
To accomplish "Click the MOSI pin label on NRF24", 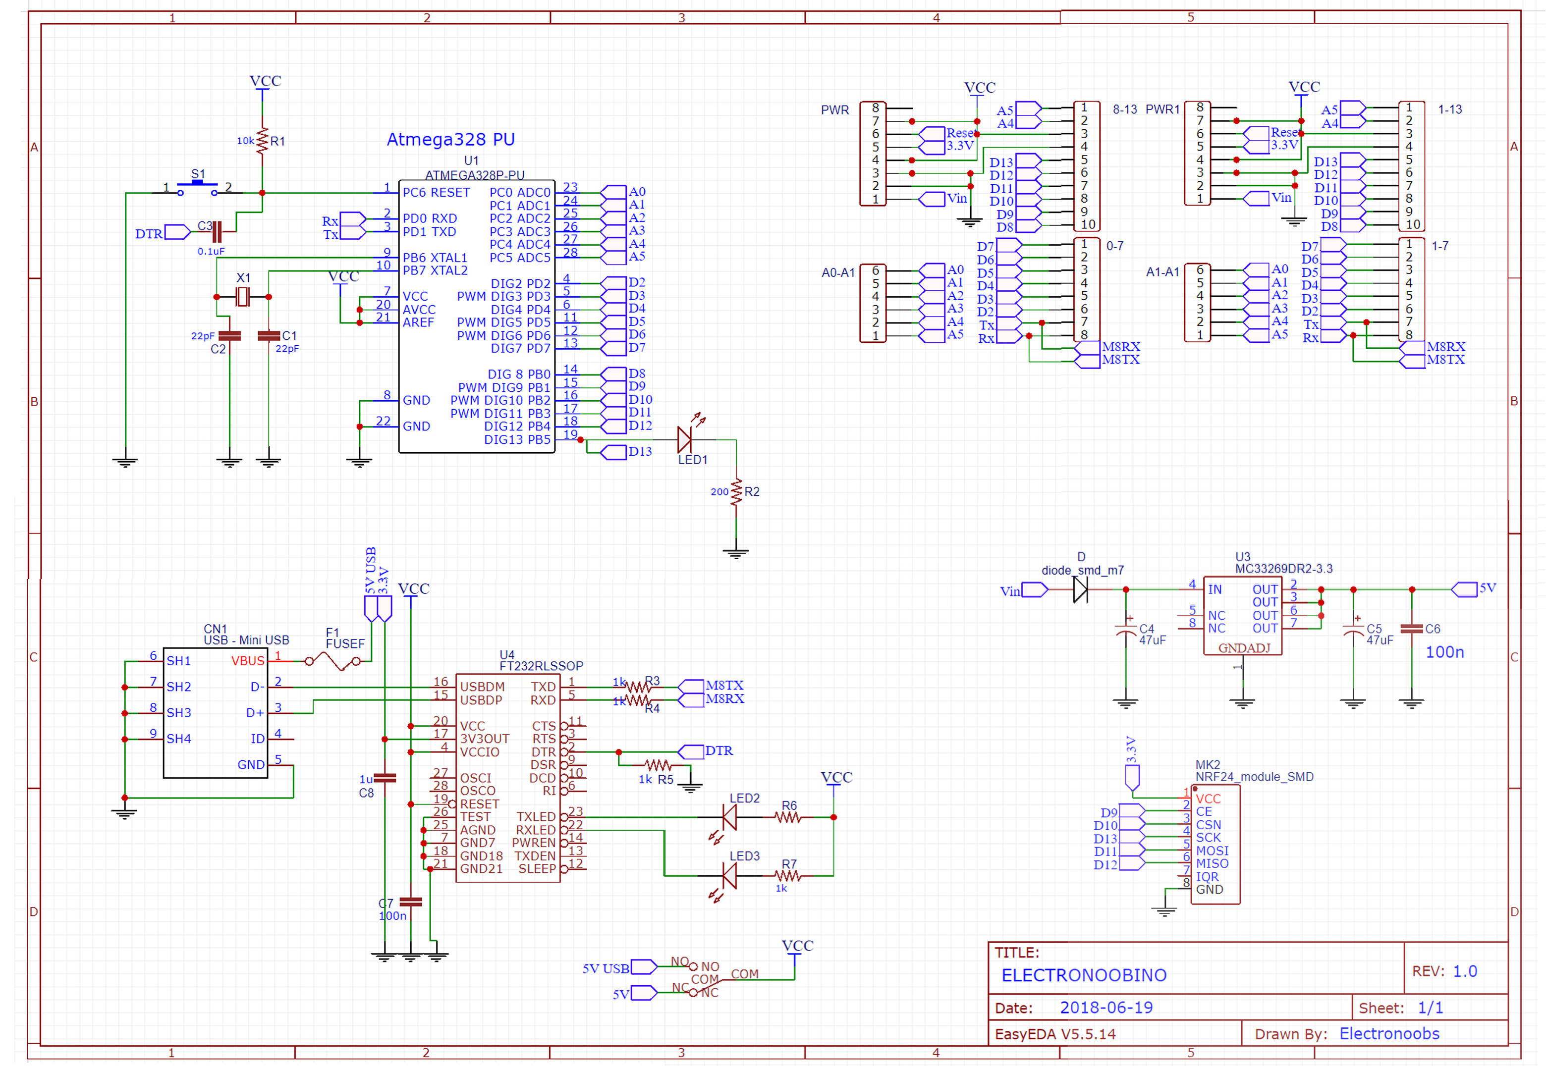I will (1213, 852).
